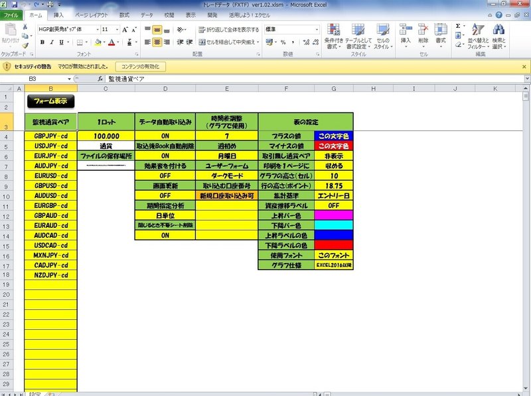Switch to the ページレイアウト tab

[x=92, y=15]
